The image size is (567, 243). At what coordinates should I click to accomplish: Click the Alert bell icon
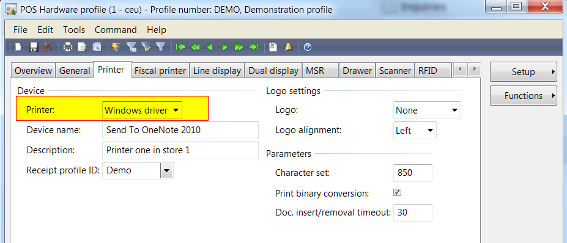288,47
